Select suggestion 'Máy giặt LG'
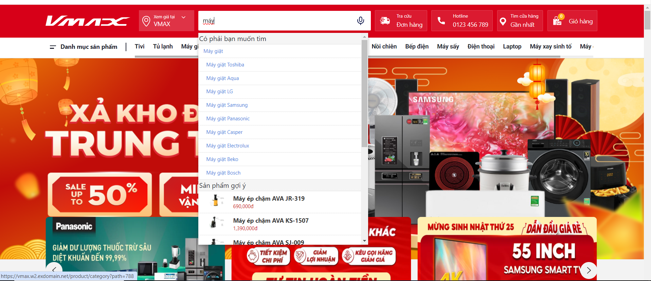This screenshot has height=281, width=651. (219, 92)
